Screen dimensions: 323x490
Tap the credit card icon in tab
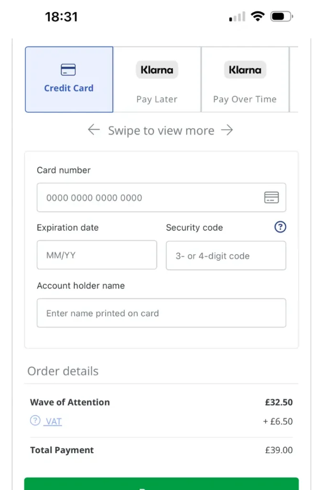tap(68, 70)
